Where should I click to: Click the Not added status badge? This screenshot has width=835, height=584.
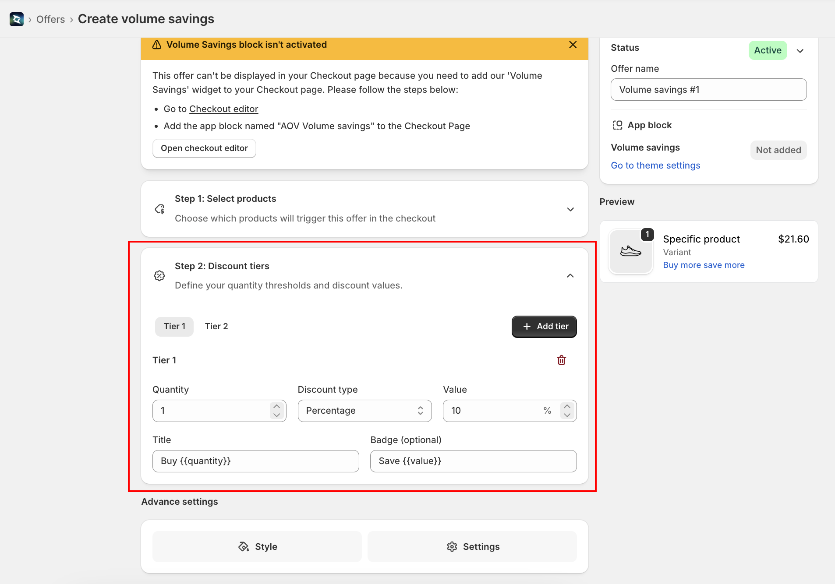pos(778,150)
